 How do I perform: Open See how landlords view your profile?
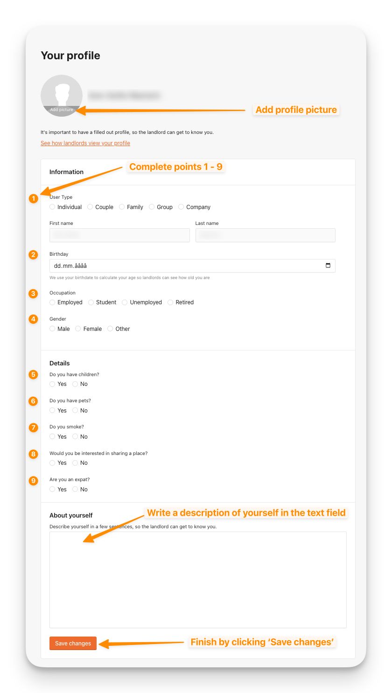point(85,143)
